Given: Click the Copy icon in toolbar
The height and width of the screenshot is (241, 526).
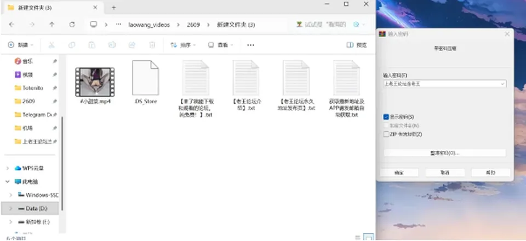Looking at the screenshot, I should (x=71, y=45).
